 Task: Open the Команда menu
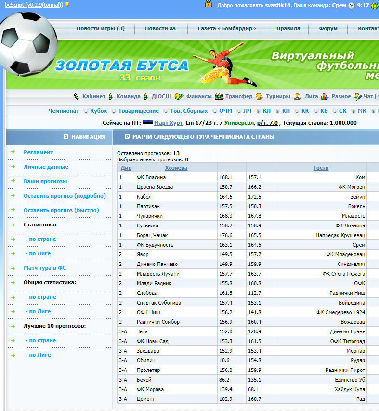[x=129, y=96]
